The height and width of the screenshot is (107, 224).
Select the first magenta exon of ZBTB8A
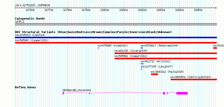tap(63, 93)
